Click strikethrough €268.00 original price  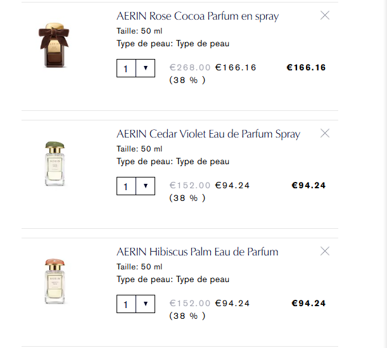(190, 67)
